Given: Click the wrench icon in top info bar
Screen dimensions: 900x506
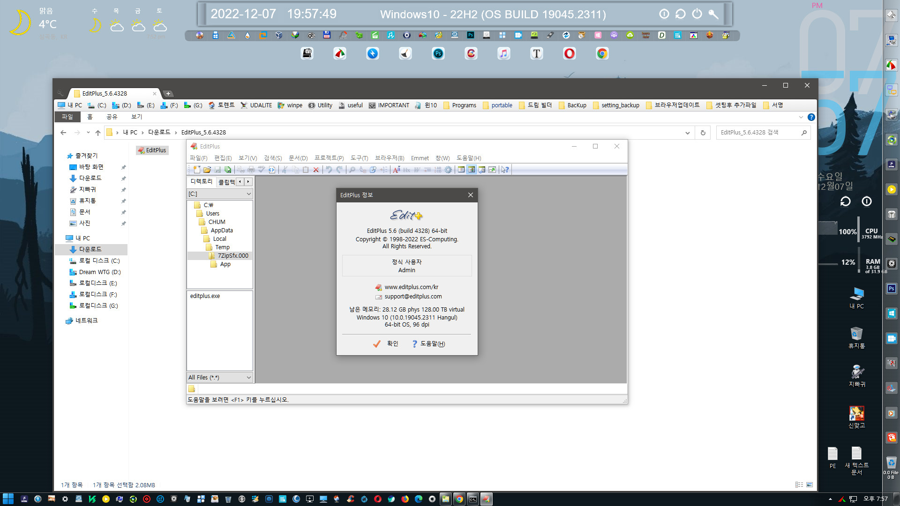Looking at the screenshot, I should click(713, 14).
